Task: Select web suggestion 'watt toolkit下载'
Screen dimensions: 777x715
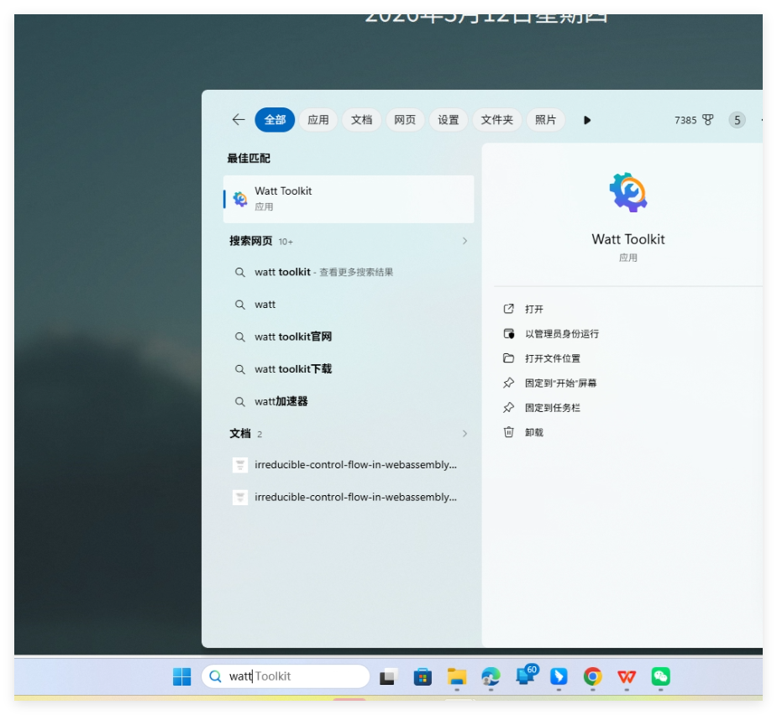Action: [x=349, y=369]
